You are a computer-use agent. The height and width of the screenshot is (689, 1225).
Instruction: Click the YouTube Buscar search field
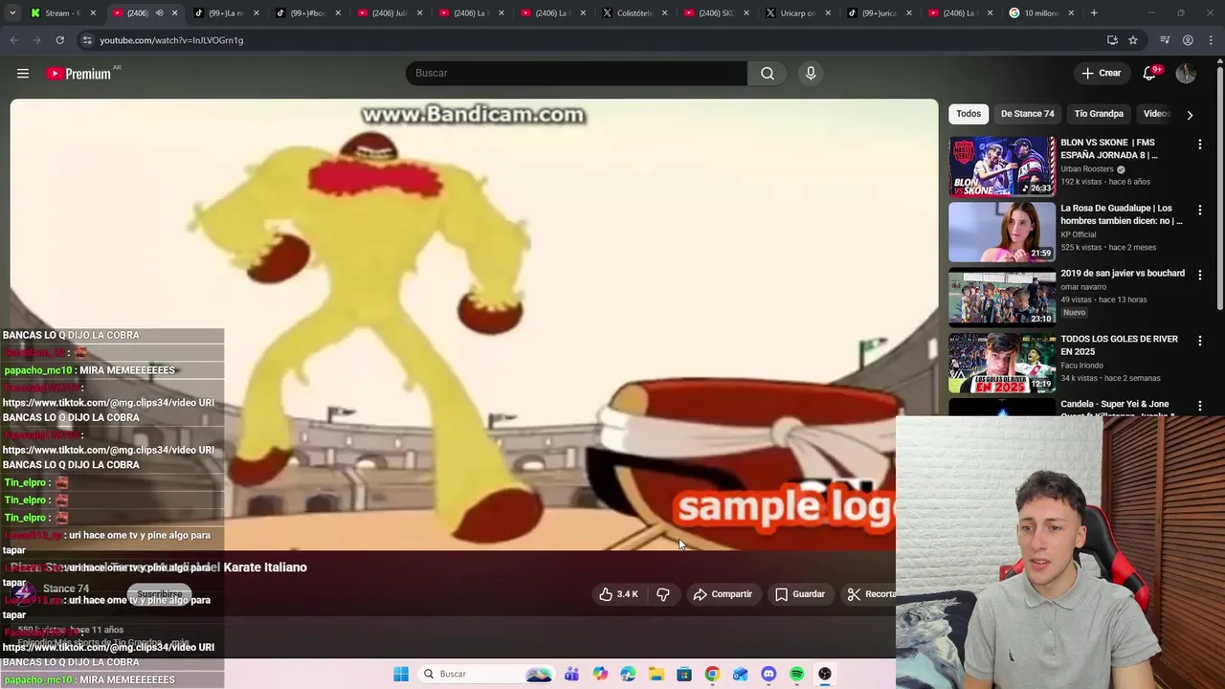(576, 74)
